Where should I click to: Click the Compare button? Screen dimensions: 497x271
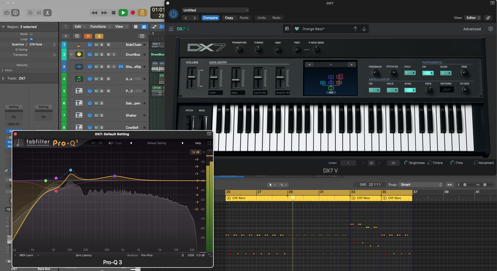tap(210, 18)
